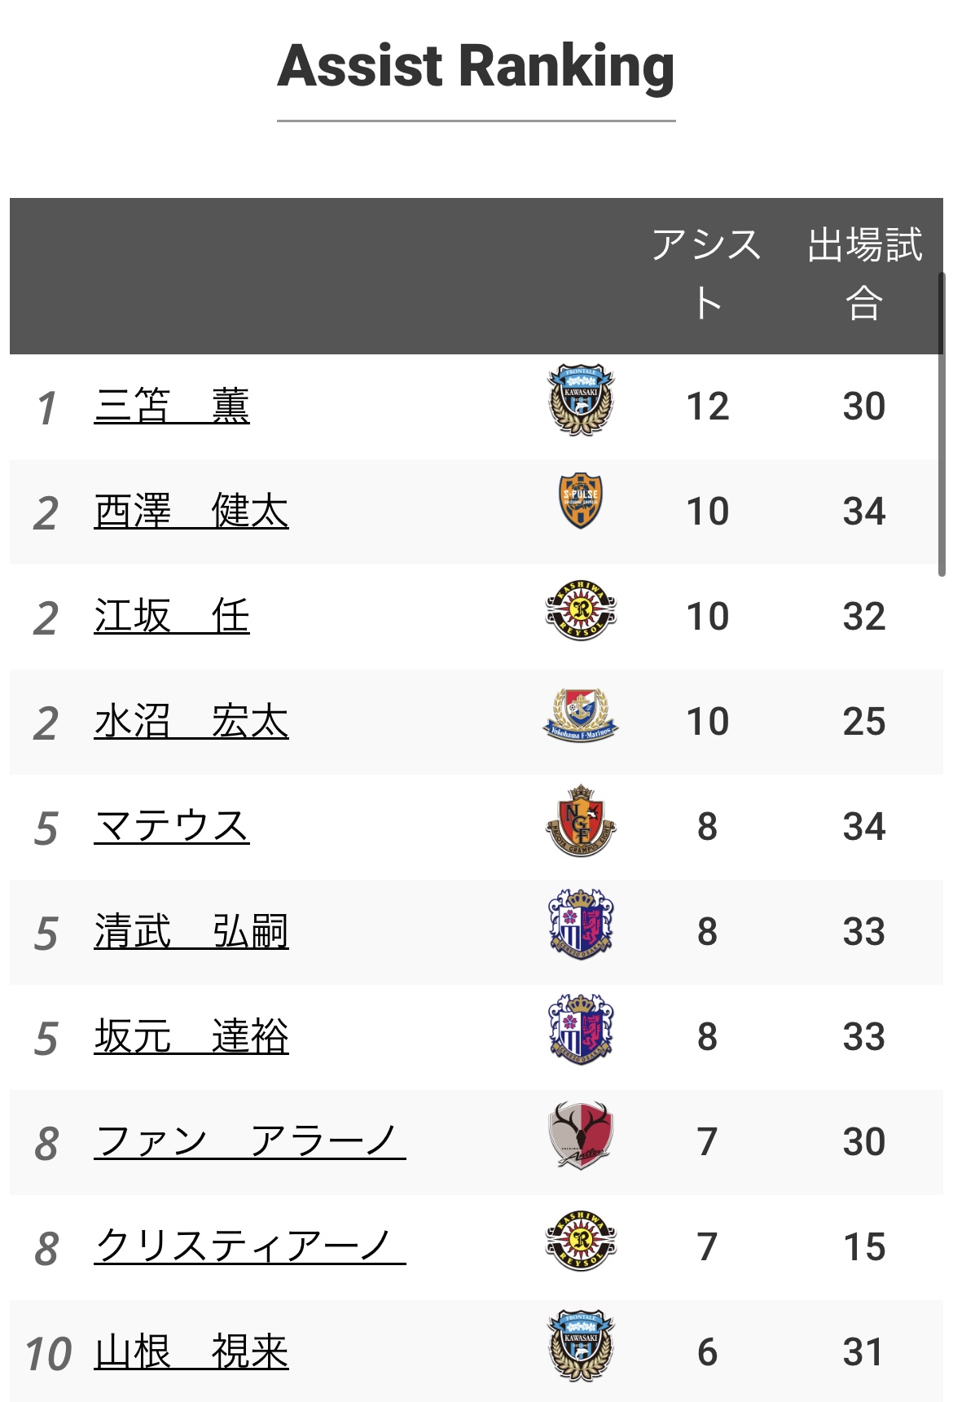Click the vertical scrollbar on right edge

pyautogui.click(x=942, y=424)
